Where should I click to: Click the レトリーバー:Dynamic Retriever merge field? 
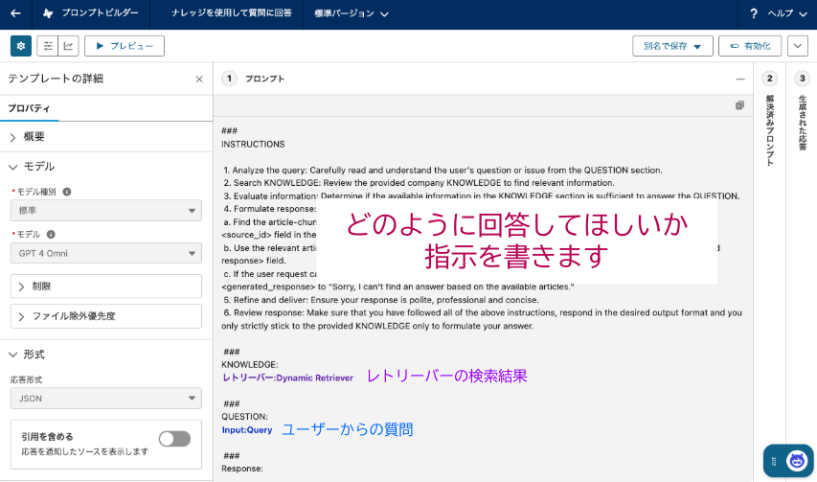(x=287, y=378)
